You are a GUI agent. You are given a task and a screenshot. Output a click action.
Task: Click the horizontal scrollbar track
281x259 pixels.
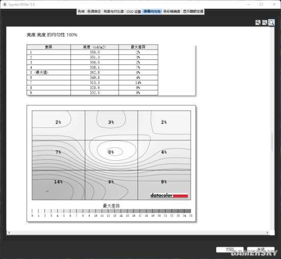pyautogui.click(x=138, y=232)
